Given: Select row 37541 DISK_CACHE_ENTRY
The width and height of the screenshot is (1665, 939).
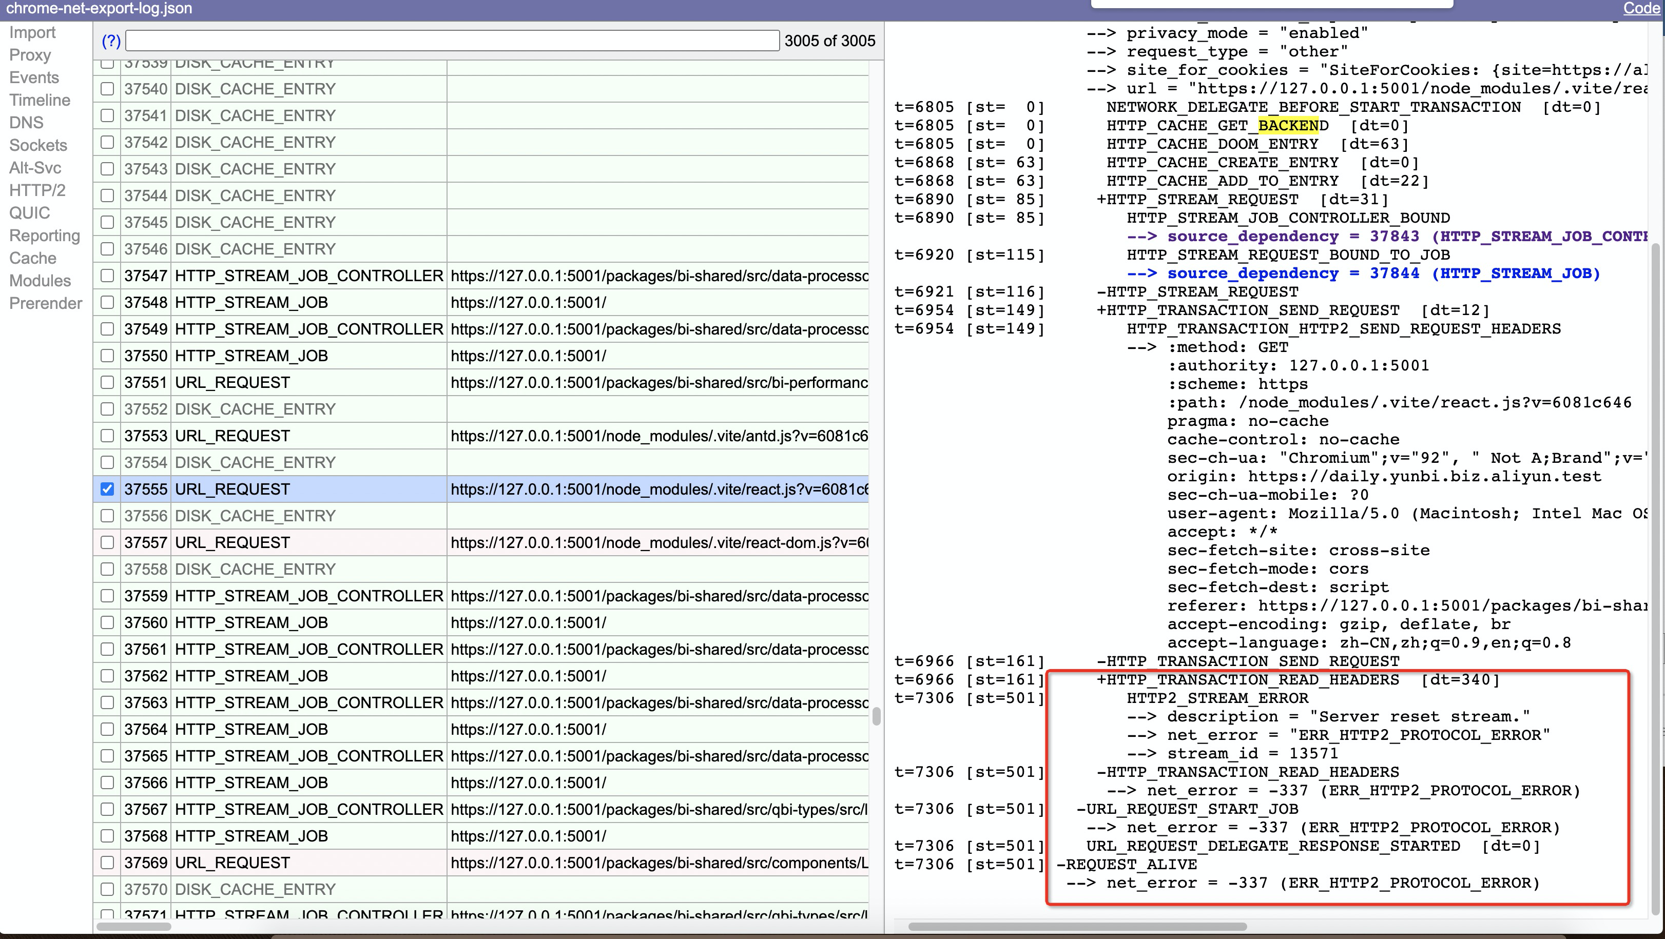Looking at the screenshot, I should click(x=481, y=115).
